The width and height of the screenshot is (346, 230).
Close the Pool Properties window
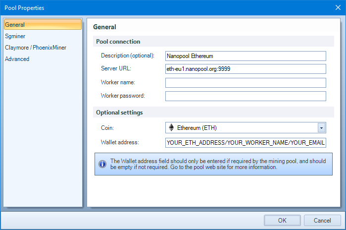click(x=338, y=8)
